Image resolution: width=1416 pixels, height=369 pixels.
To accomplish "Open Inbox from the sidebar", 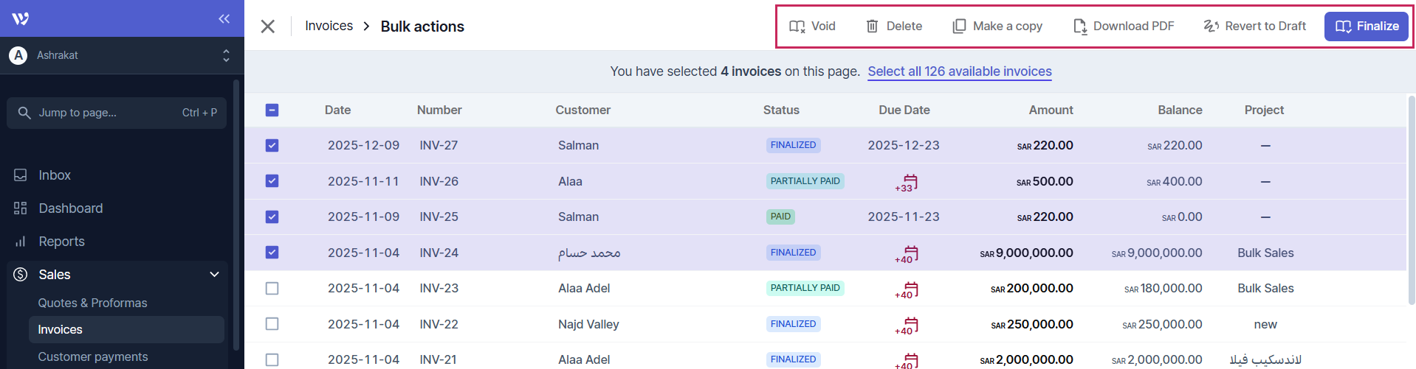I will (55, 175).
